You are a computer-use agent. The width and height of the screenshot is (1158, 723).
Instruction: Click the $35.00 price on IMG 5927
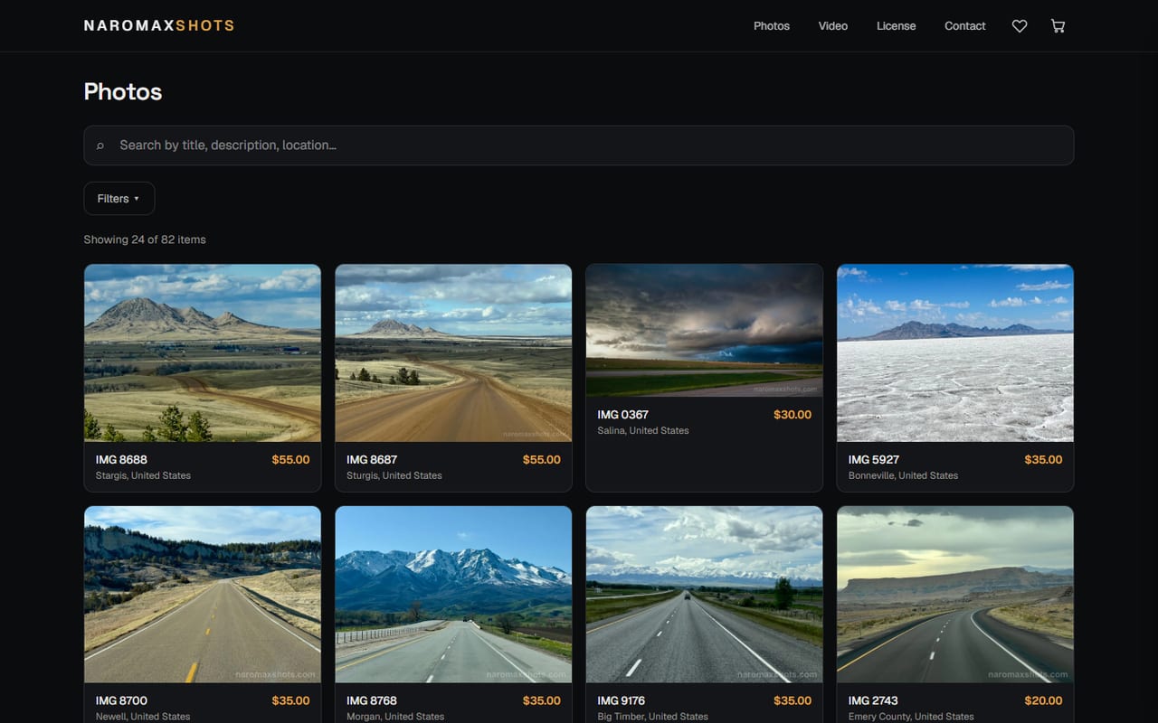[1044, 460]
